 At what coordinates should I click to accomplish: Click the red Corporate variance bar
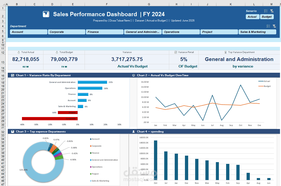(x=50, y=119)
